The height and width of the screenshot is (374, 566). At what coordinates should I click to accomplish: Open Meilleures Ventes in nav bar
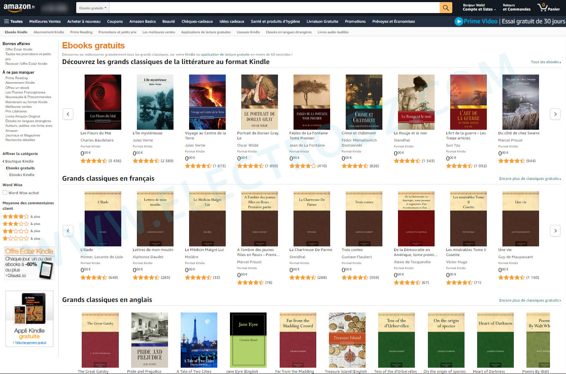(x=45, y=21)
